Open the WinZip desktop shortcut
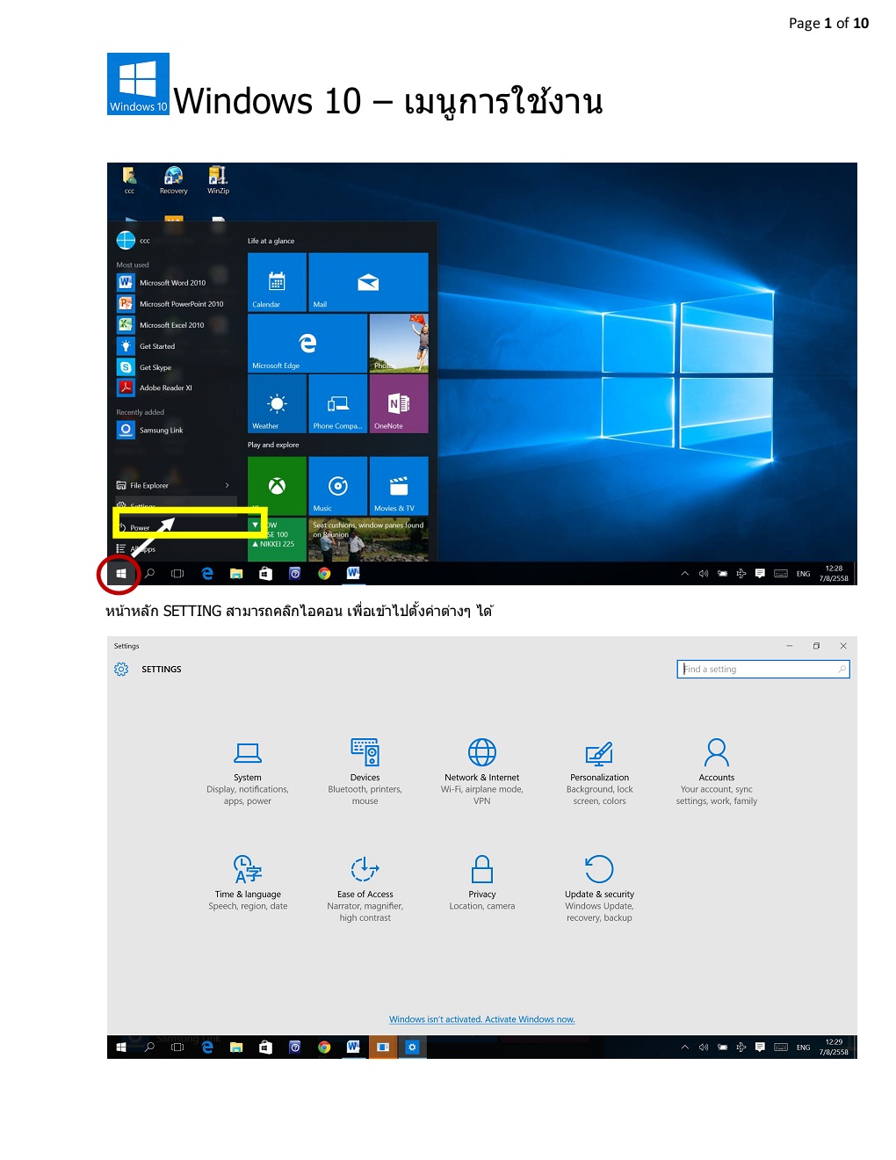The height and width of the screenshot is (1160, 896). coord(218,180)
